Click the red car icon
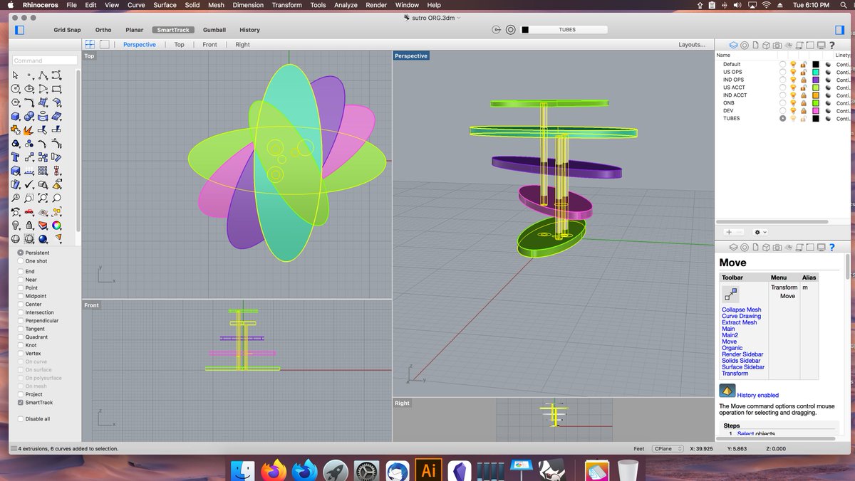Image resolution: width=855 pixels, height=481 pixels. [28, 212]
